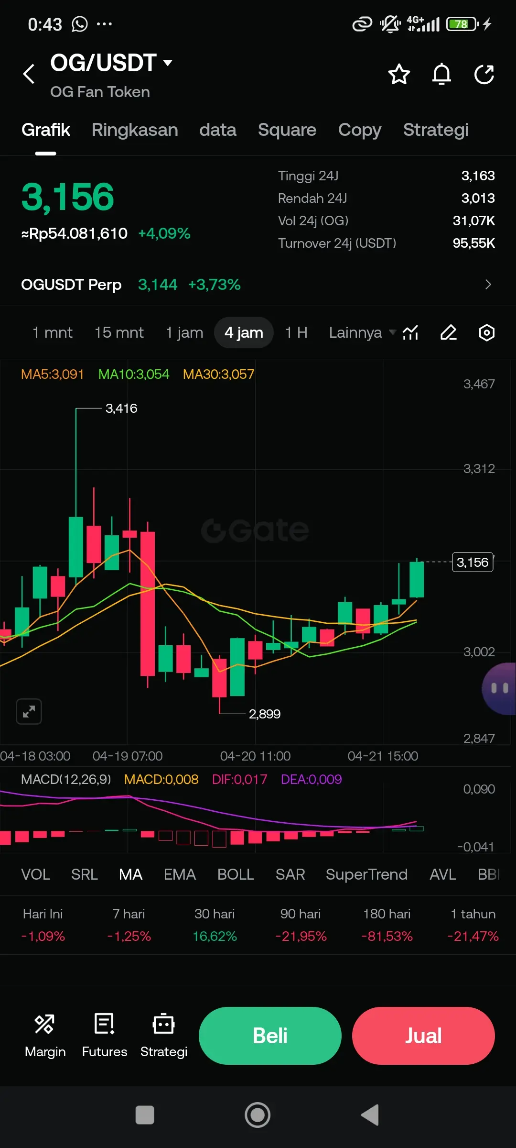This screenshot has width=516, height=1148.
Task: Tap the MA10:3,054 legend
Action: tap(134, 374)
